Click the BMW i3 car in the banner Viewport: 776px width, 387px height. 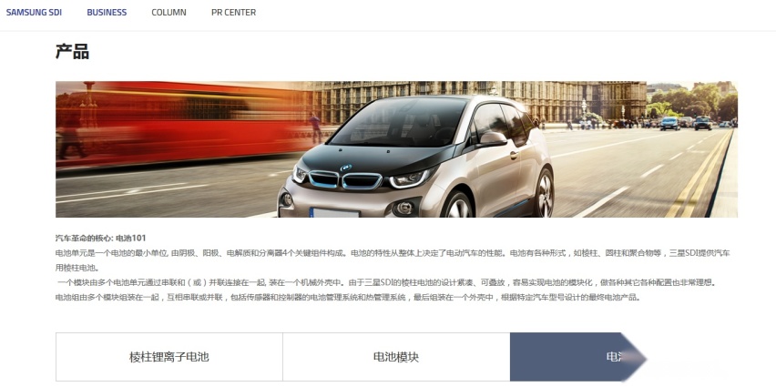click(x=417, y=157)
